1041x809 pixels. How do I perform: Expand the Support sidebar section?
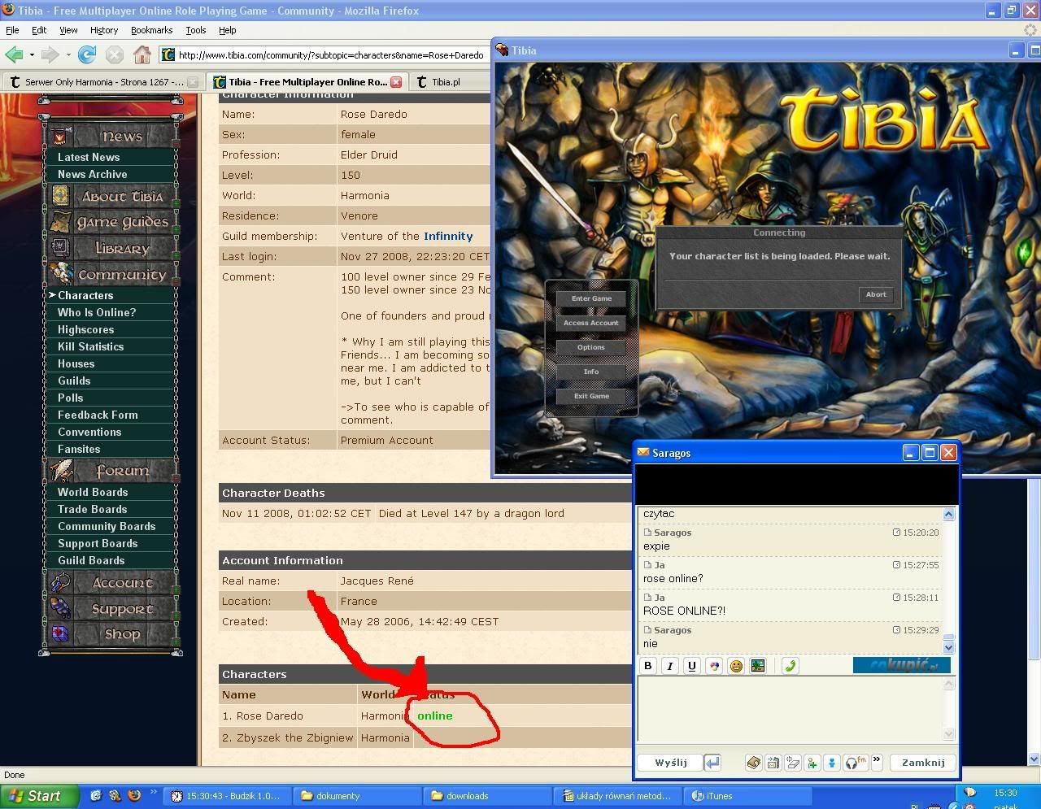(111, 608)
